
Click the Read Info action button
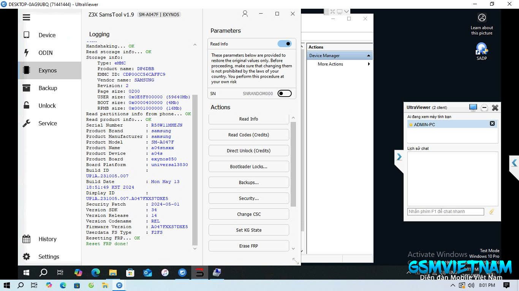(x=249, y=119)
